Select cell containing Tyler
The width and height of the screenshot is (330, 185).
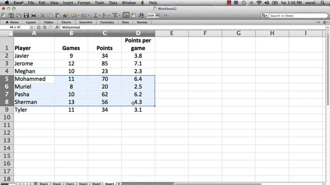[x=34, y=110]
